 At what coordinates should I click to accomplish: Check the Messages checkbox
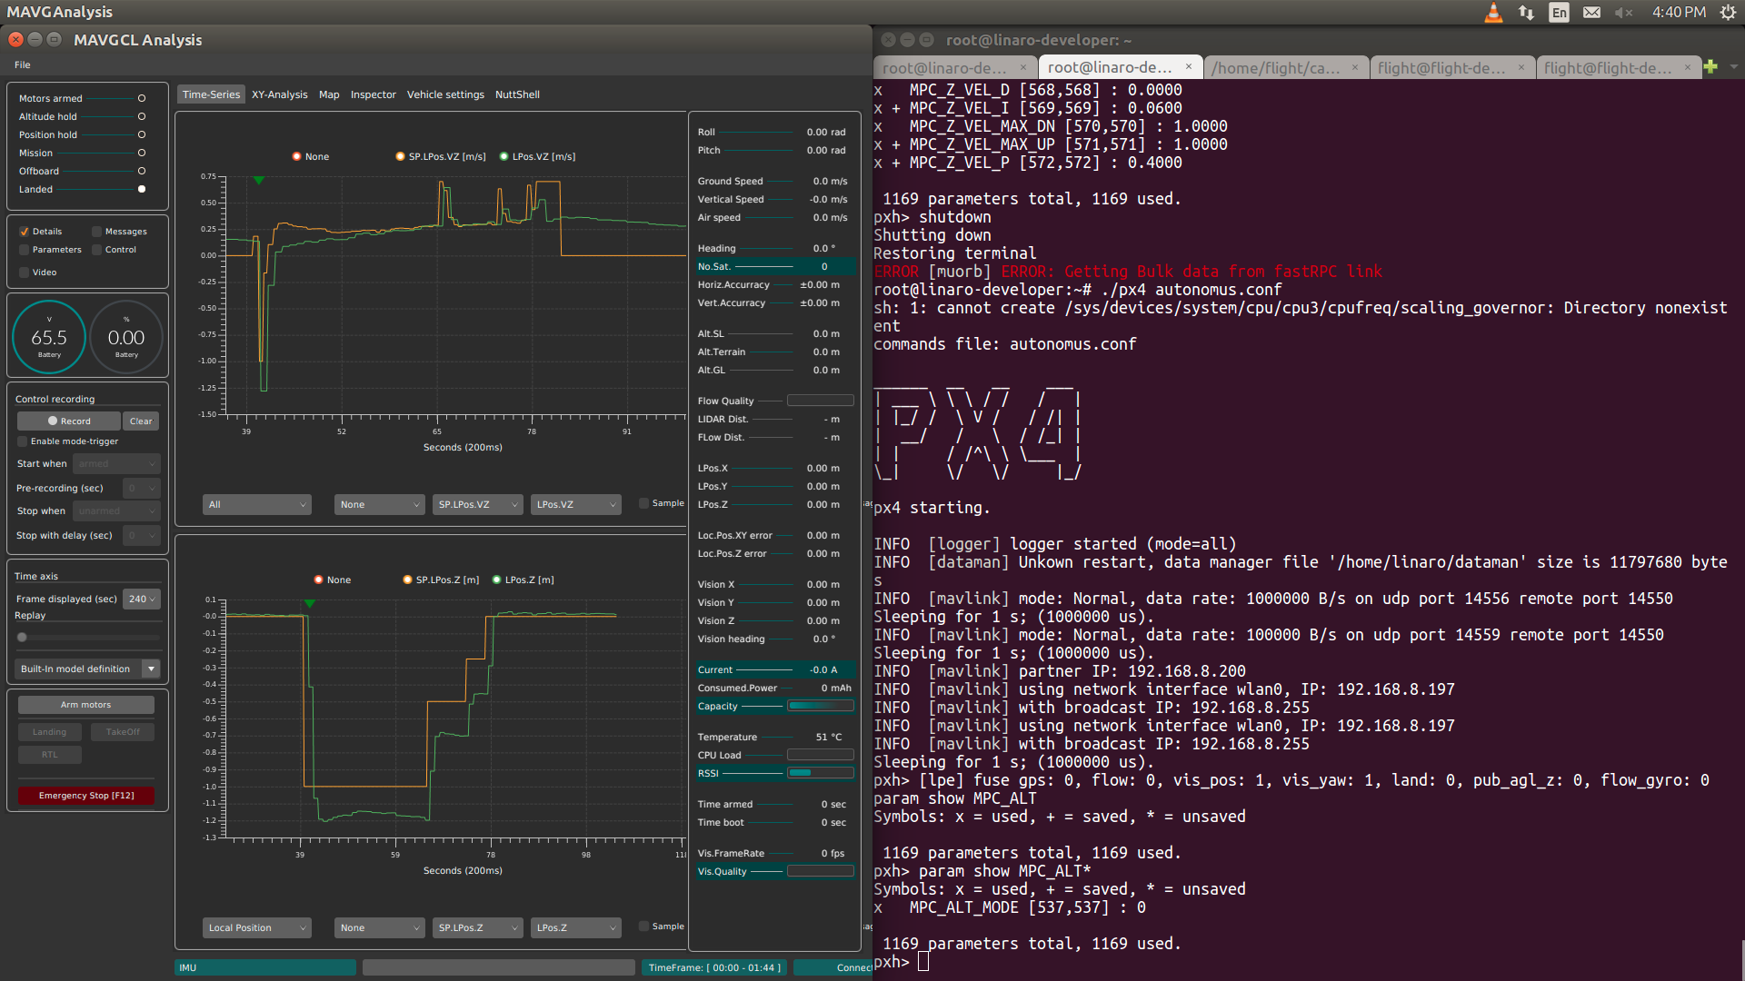click(x=95, y=231)
